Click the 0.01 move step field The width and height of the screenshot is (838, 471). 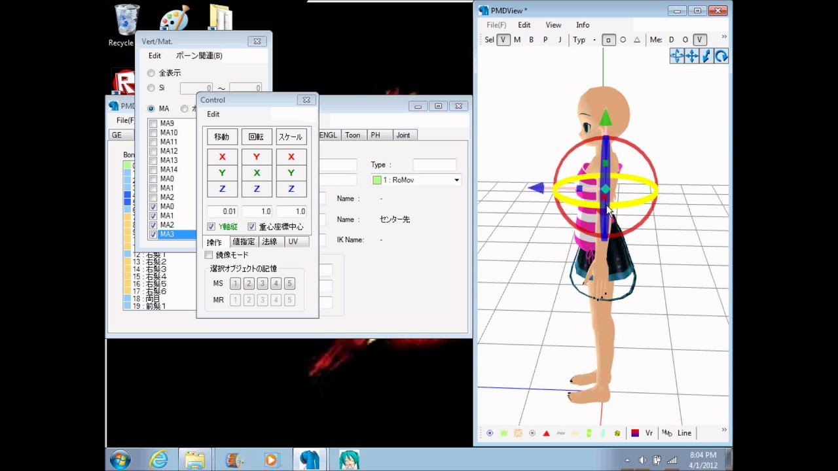click(x=223, y=211)
